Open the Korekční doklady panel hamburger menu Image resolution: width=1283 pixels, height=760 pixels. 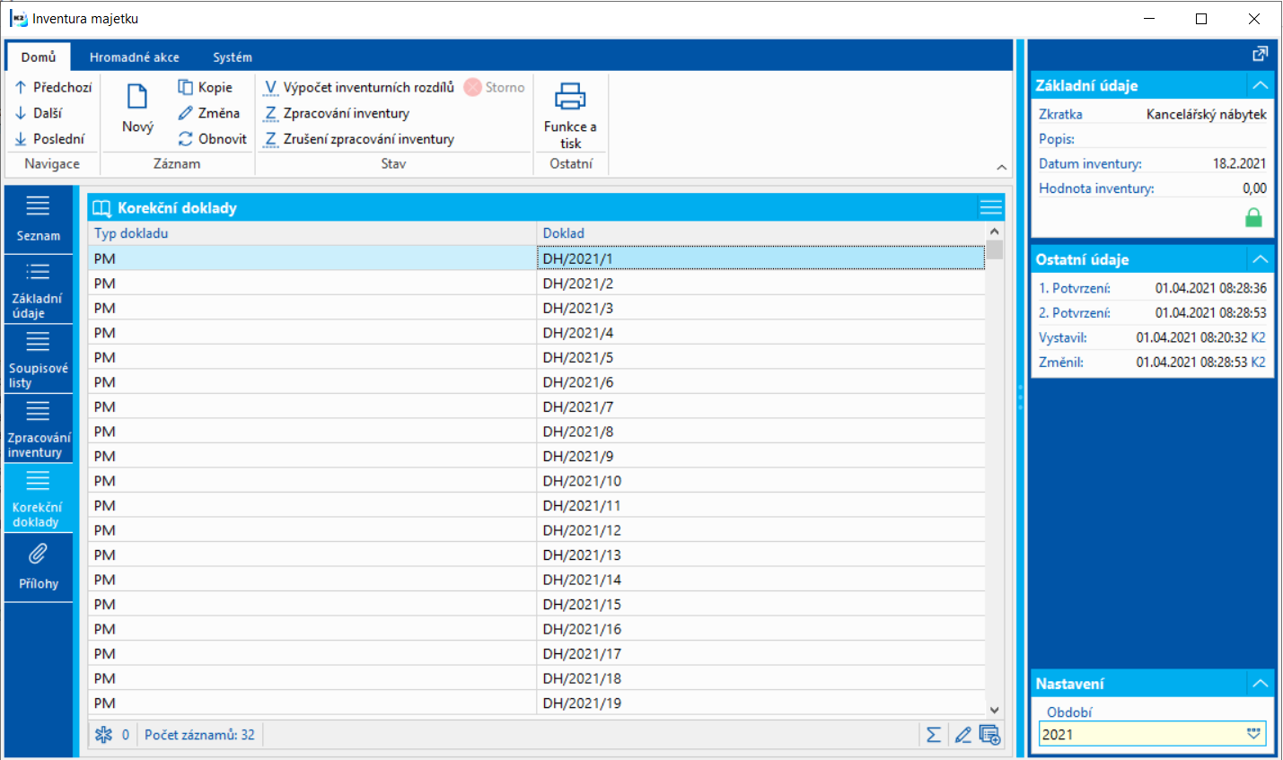(x=991, y=207)
